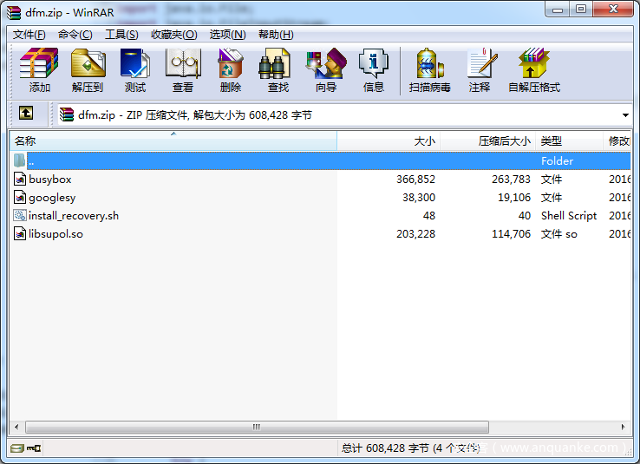Open the 文件(F) menu

[29, 35]
